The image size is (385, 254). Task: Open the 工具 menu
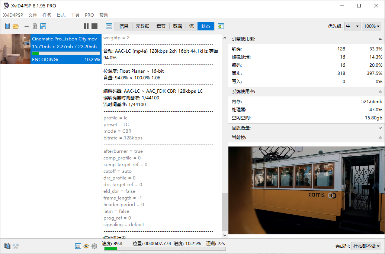pyautogui.click(x=75, y=15)
